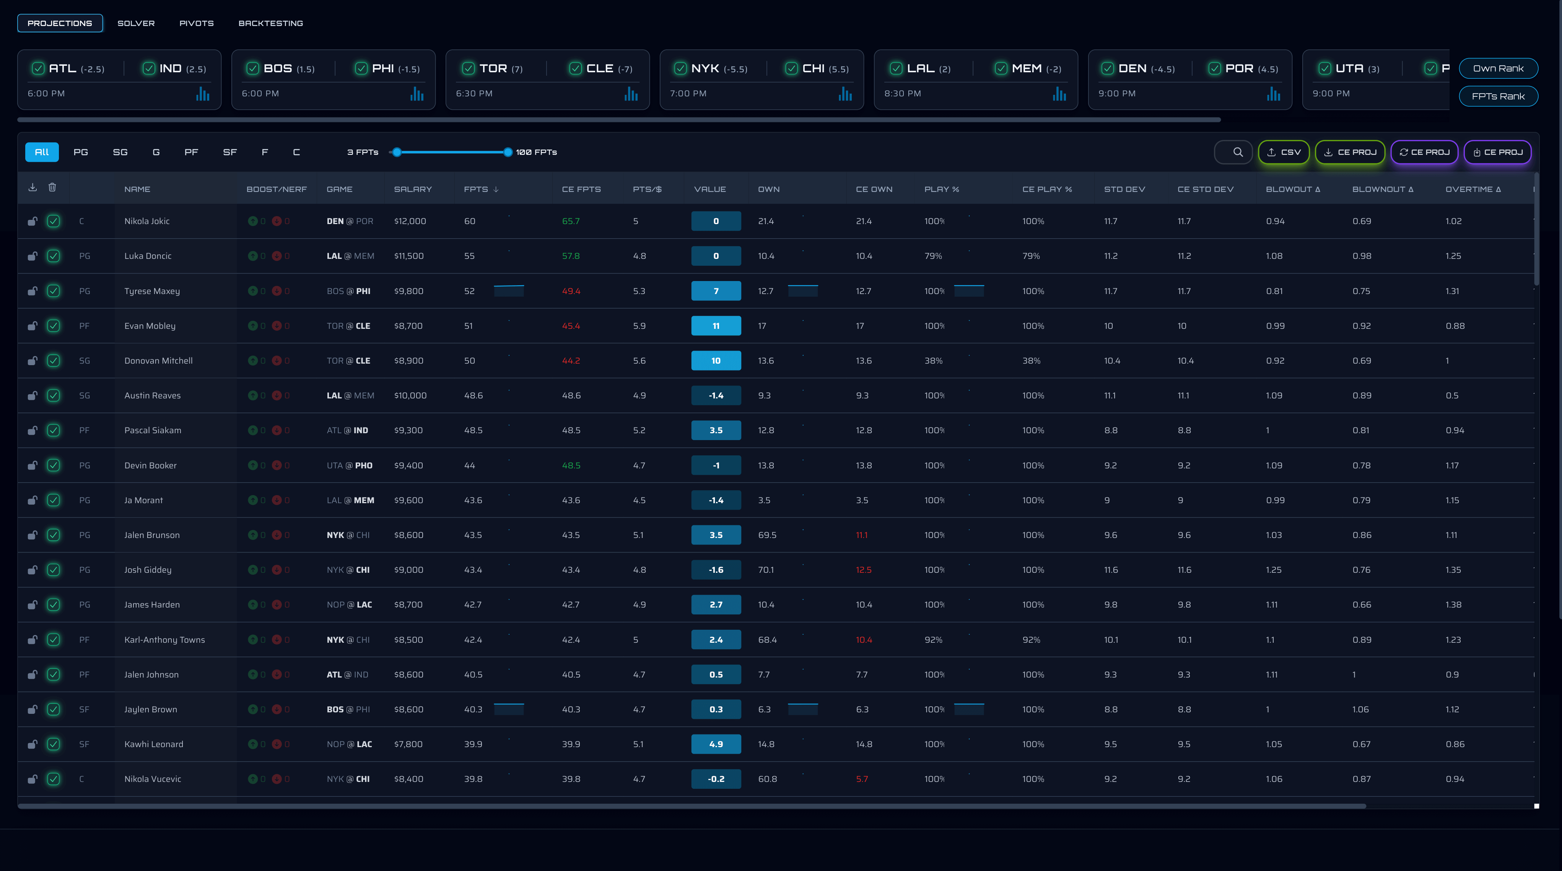Uncheck the Tyrese Maxey player checkbox
Screen dimensions: 1562x871
(x=54, y=291)
